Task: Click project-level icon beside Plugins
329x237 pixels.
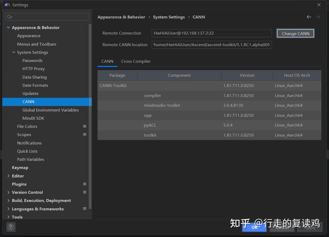Action: point(85,184)
